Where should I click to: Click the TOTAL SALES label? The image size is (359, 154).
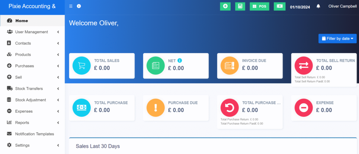click(107, 61)
